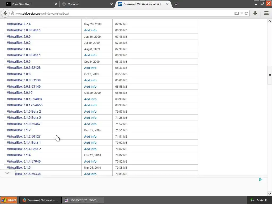Image resolution: width=272 pixels, height=204 pixels.
Task: Select the date Dec 17, 2009
Action: click(x=93, y=130)
